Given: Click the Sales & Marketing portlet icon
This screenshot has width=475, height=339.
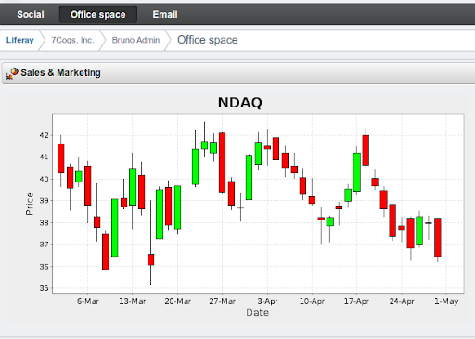Looking at the screenshot, I should pos(12,73).
